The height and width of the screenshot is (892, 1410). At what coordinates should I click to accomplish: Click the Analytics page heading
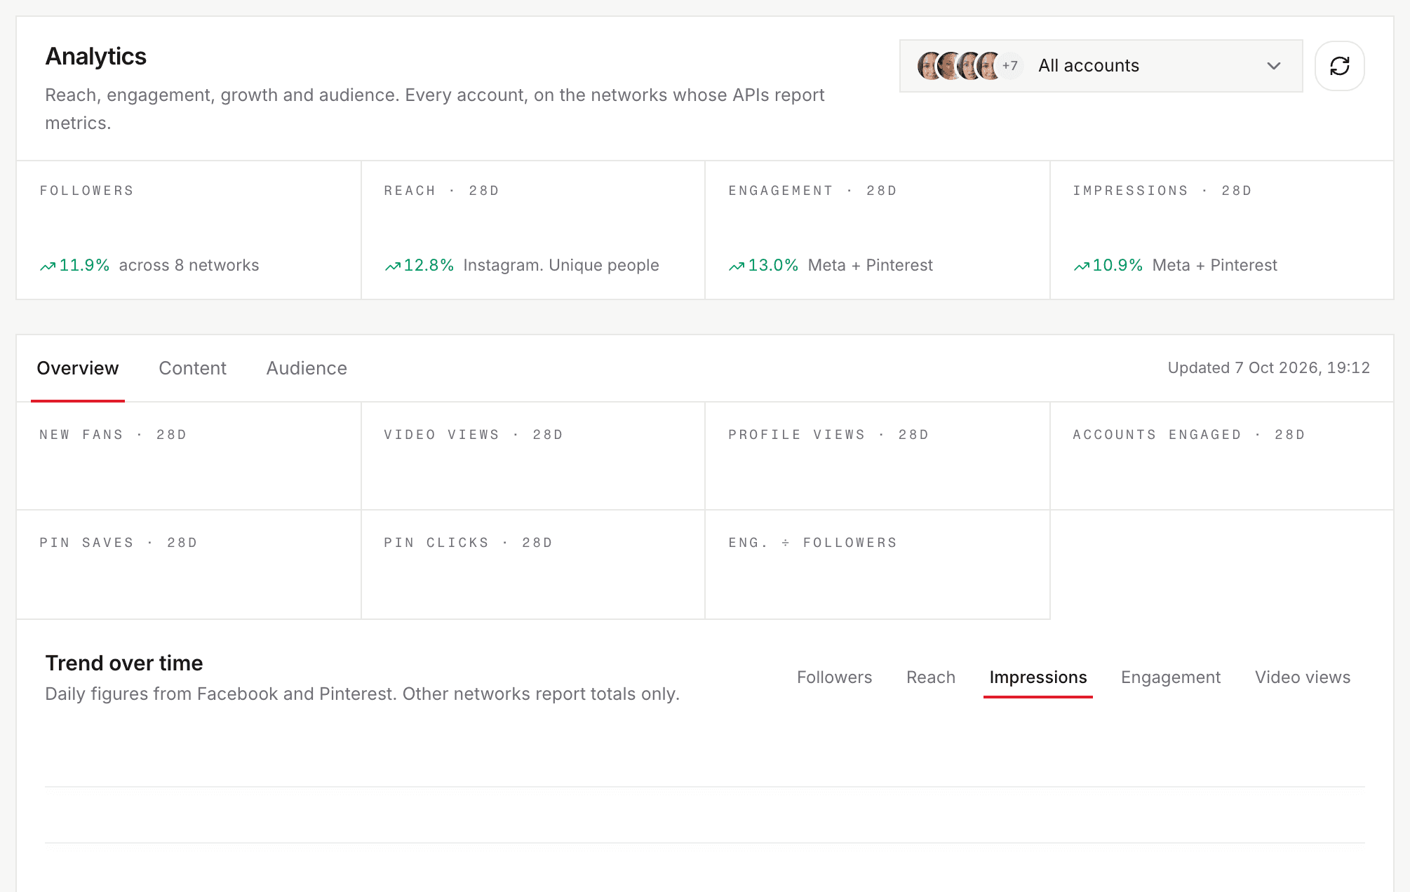click(96, 57)
